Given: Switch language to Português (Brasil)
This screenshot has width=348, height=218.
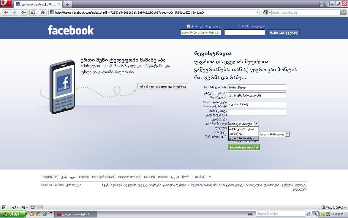Looking at the screenshot, I should 104,177.
